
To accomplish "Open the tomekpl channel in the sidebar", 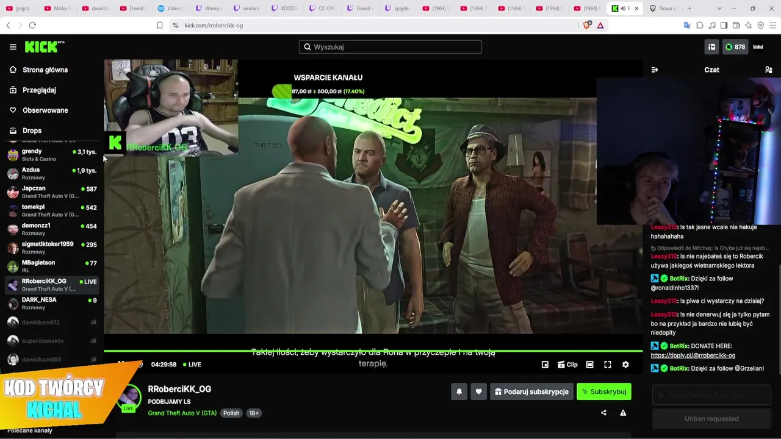I will pos(52,211).
